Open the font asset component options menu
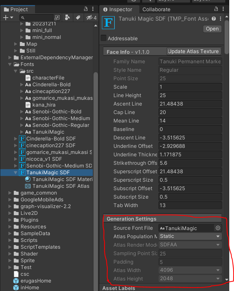234x291 pixels. coord(220,19)
